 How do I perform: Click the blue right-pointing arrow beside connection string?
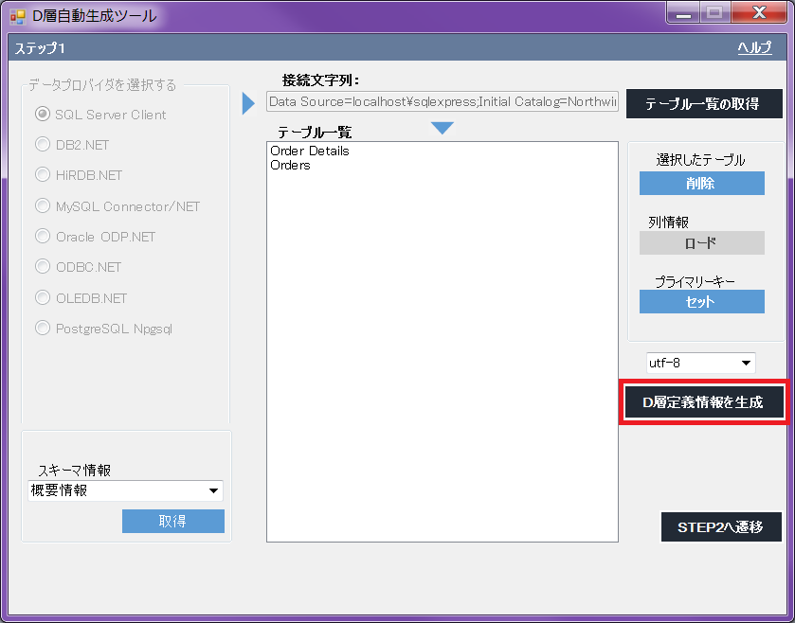point(249,102)
